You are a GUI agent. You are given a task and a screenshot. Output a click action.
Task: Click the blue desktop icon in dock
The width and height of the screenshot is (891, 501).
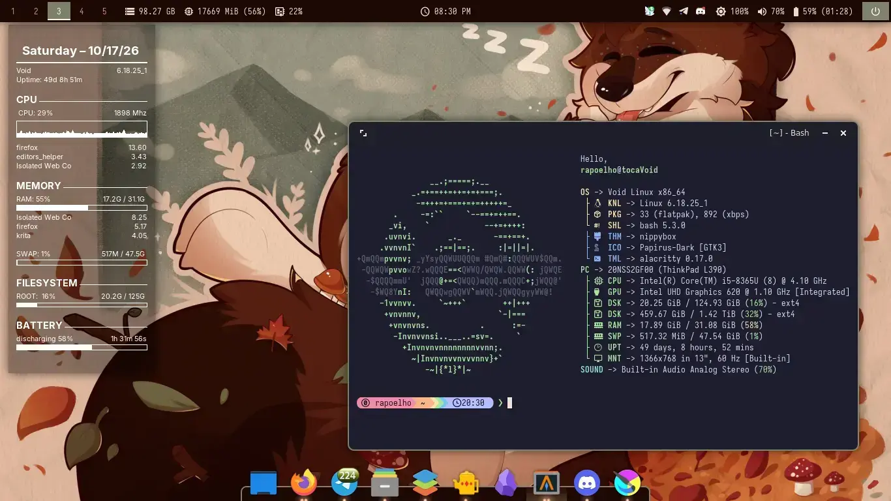(x=264, y=483)
